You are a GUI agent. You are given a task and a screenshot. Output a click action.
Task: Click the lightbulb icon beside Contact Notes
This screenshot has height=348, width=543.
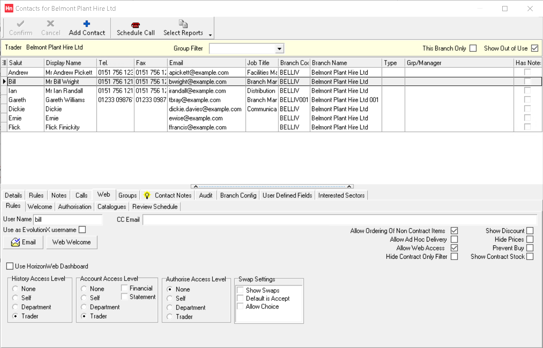pyautogui.click(x=147, y=195)
